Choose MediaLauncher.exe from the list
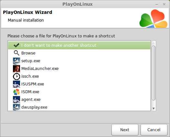 [79, 69]
